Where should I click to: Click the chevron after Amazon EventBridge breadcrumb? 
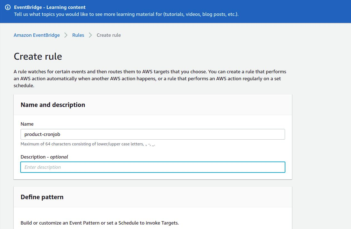coord(66,35)
